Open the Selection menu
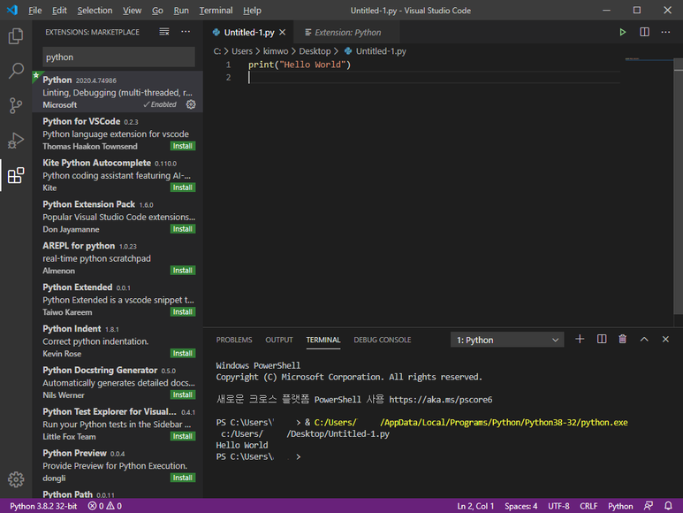The height and width of the screenshot is (513, 683). [95, 11]
